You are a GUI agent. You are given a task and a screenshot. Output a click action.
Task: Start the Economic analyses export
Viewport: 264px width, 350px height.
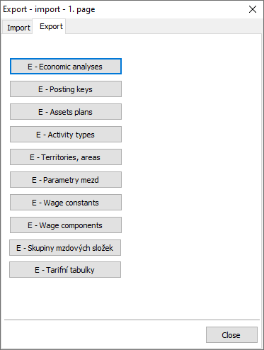pos(66,67)
